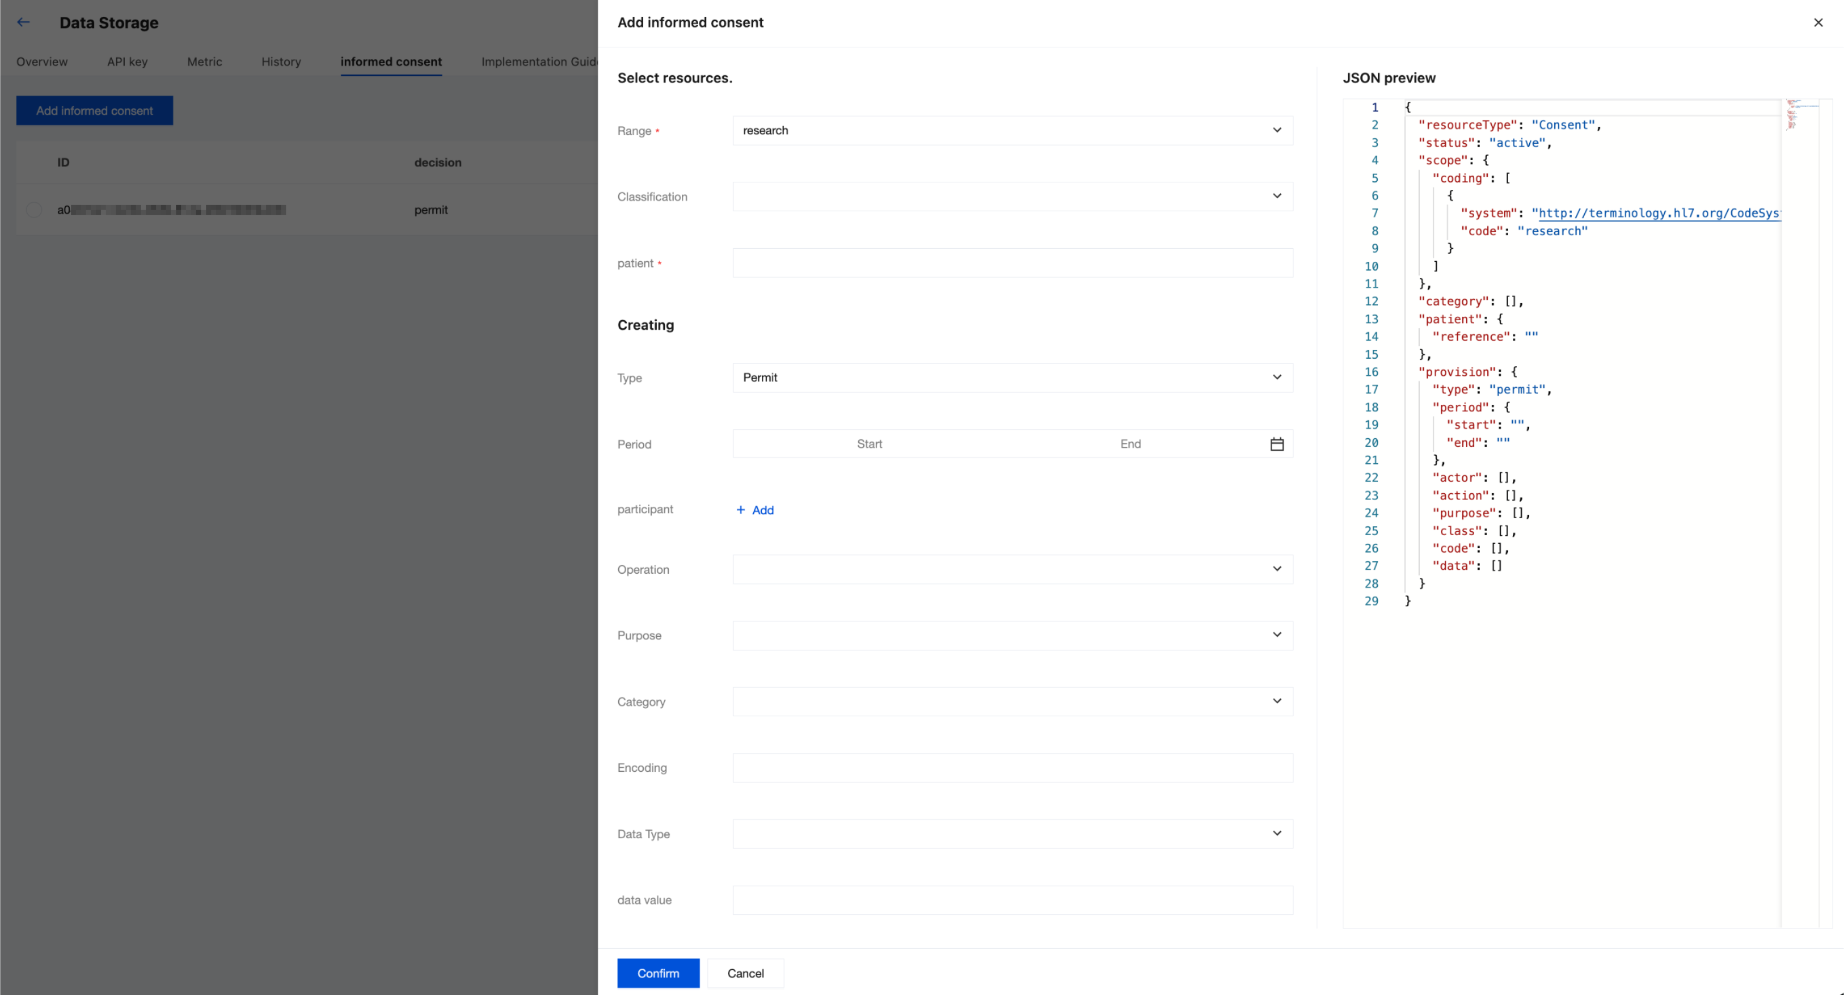Open the Range dropdown showing research
1844x995 pixels.
point(1012,130)
